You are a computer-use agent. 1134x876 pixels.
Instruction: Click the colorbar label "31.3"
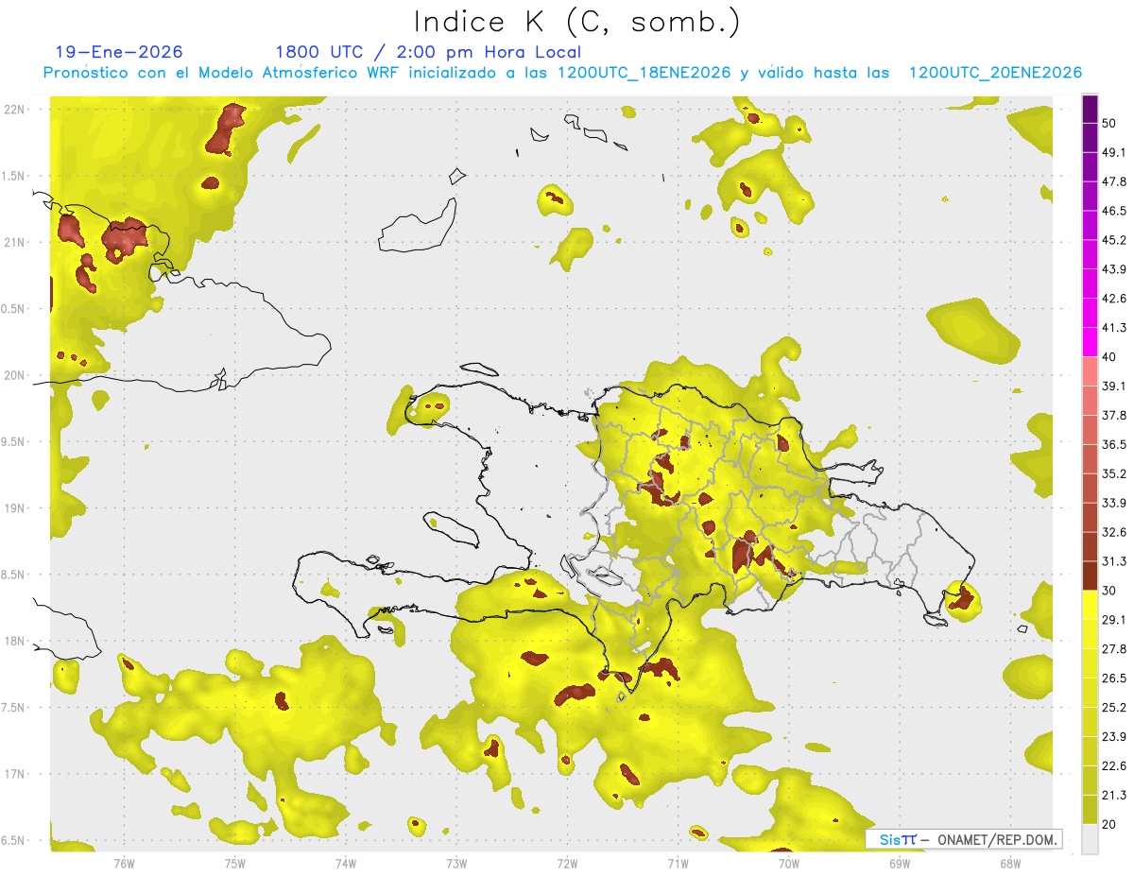point(1114,561)
